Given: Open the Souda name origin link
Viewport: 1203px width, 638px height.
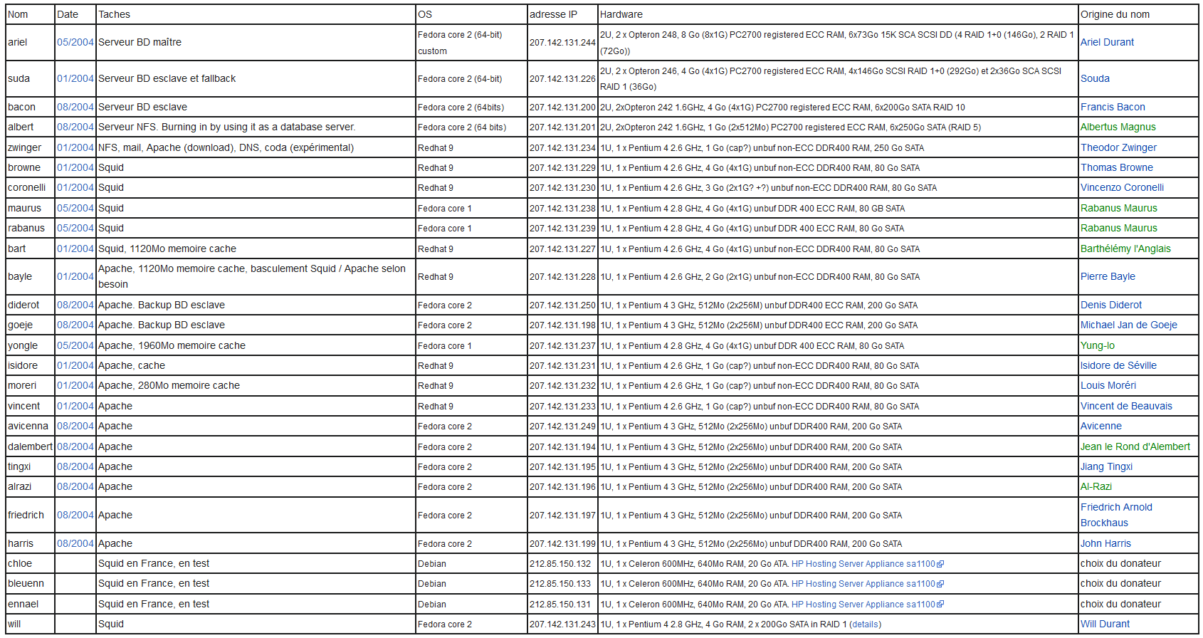Looking at the screenshot, I should coord(1095,78).
